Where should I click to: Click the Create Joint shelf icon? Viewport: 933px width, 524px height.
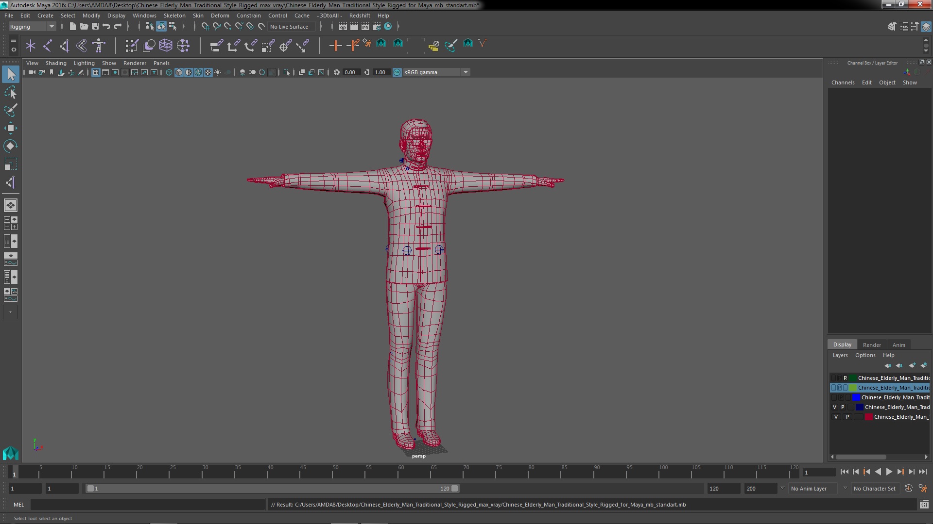48,46
